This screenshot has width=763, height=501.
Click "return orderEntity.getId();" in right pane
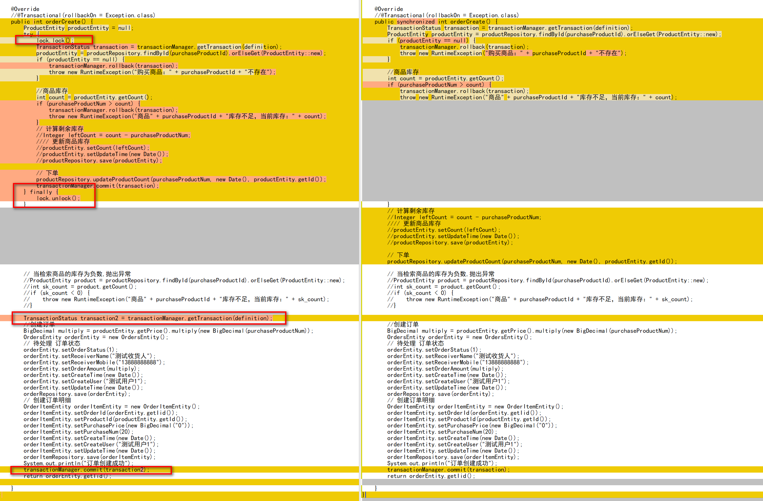pos(431,476)
